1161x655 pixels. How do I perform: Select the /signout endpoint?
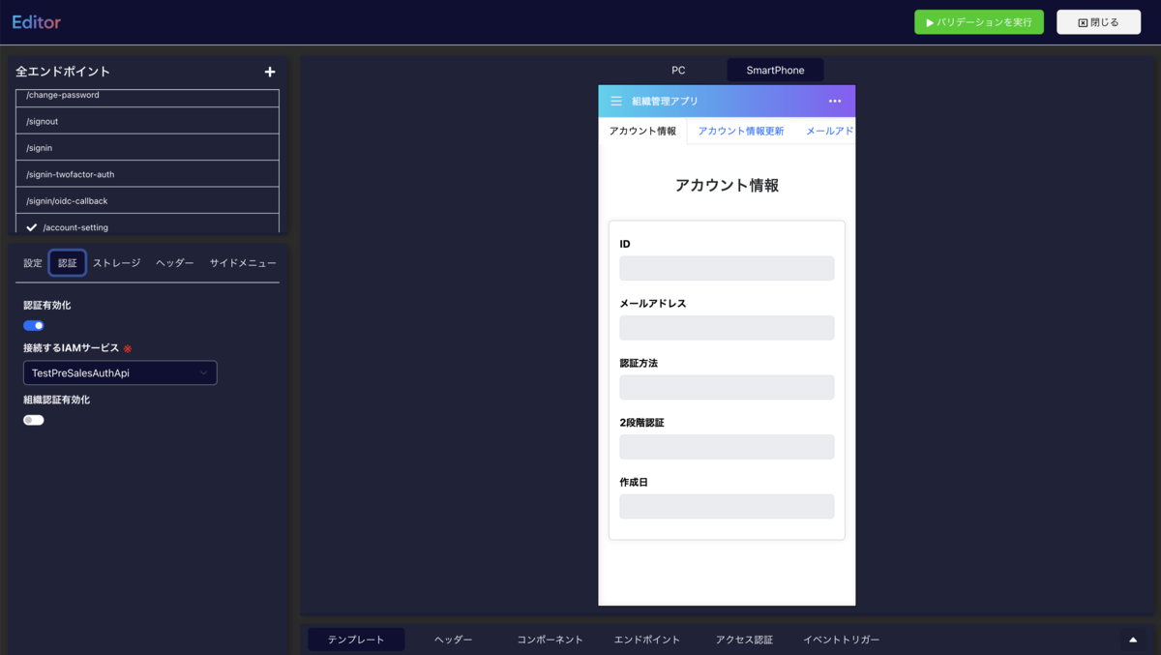coord(147,121)
